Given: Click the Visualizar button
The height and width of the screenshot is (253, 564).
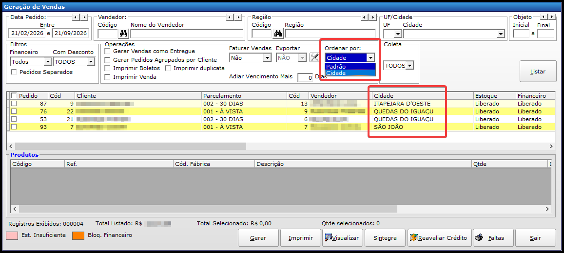Looking at the screenshot, I should 342,237.
